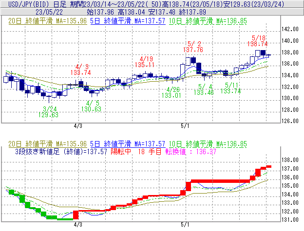Click the 4/19 135.11 peak annotation
Image resolution: width=304 pixels, height=231 pixels.
145,62
